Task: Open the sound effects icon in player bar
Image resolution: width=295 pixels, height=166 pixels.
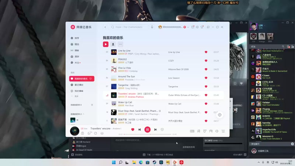Action: pos(205,131)
